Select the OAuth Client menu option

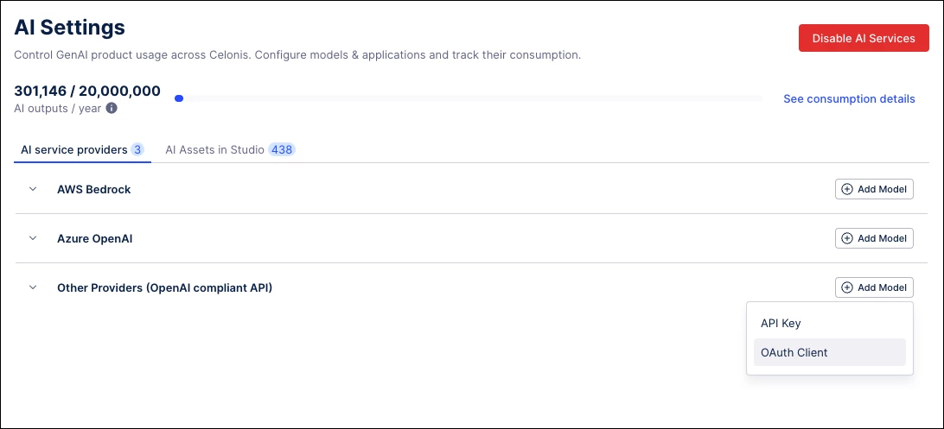click(x=794, y=352)
